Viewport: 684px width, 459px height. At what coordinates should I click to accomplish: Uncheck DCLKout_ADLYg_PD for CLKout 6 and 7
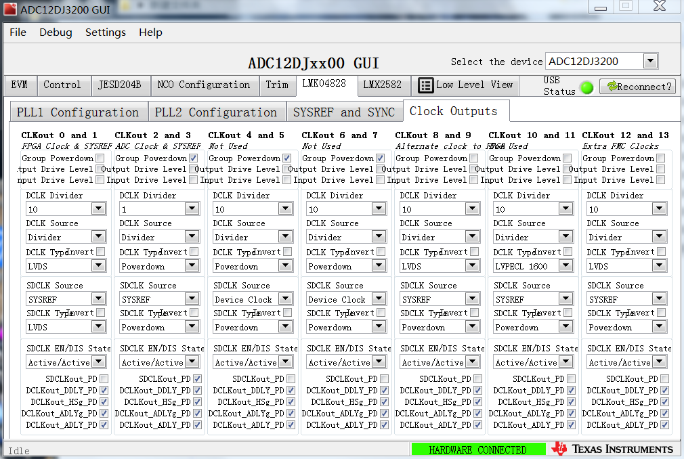pyautogui.click(x=384, y=413)
